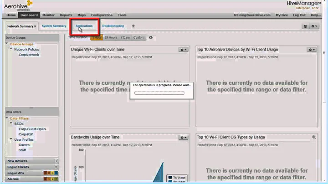Open the Tools menu
Viewport: 328px width, 184px height.
click(x=122, y=15)
